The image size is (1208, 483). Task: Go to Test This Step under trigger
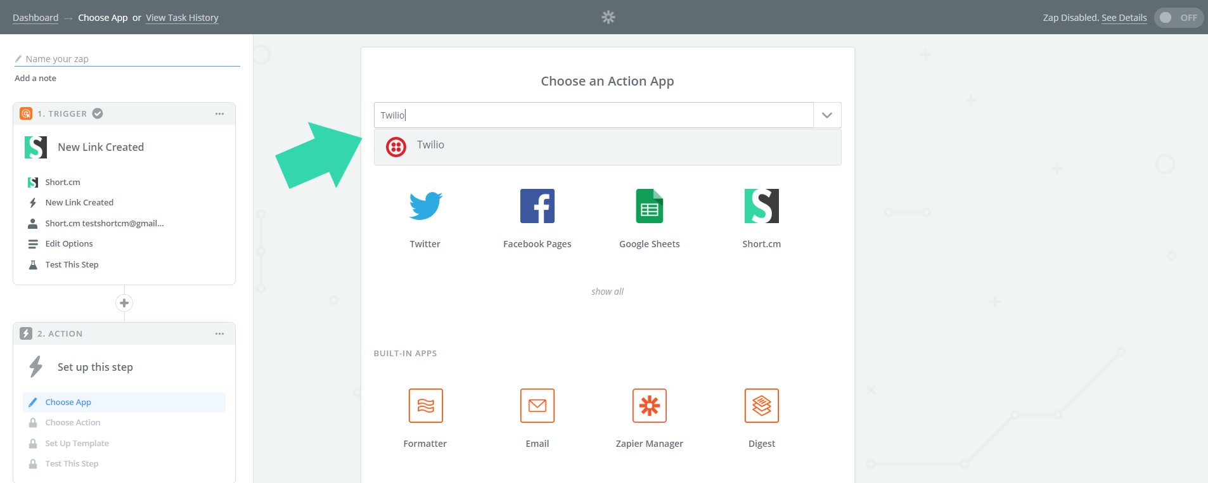coord(72,265)
